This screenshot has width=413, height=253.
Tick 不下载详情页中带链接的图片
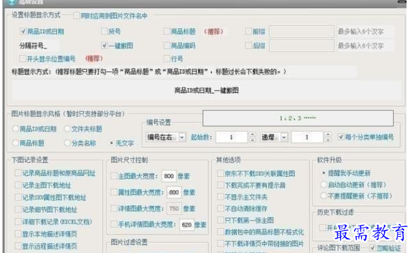[x=221, y=243]
